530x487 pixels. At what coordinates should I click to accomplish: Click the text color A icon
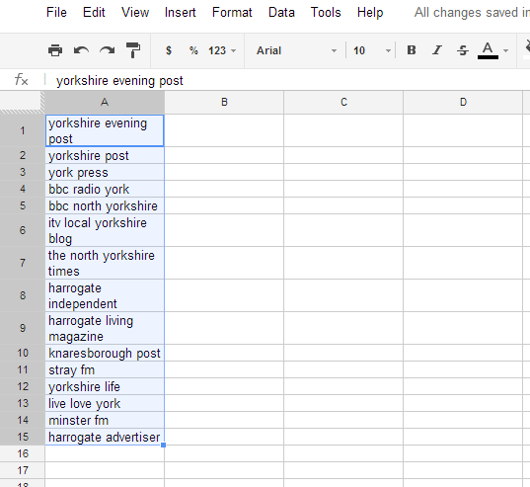488,50
